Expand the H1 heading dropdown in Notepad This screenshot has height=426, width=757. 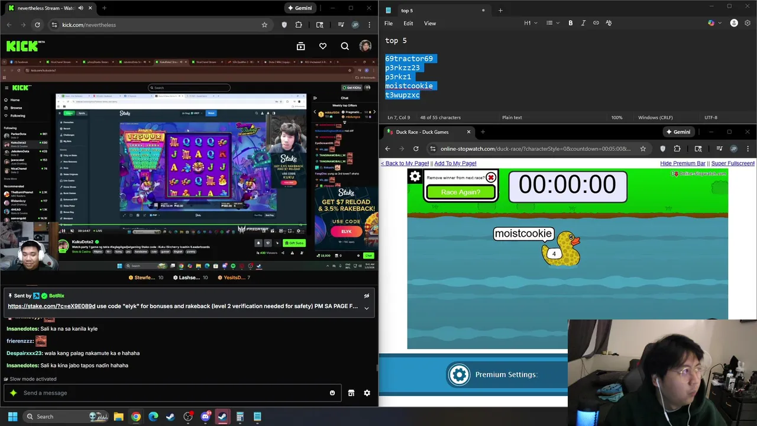(x=530, y=23)
